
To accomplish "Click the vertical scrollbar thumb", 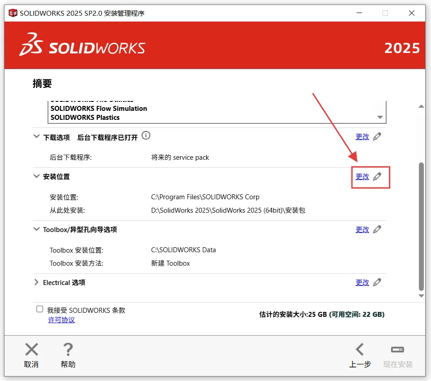I will (x=421, y=226).
